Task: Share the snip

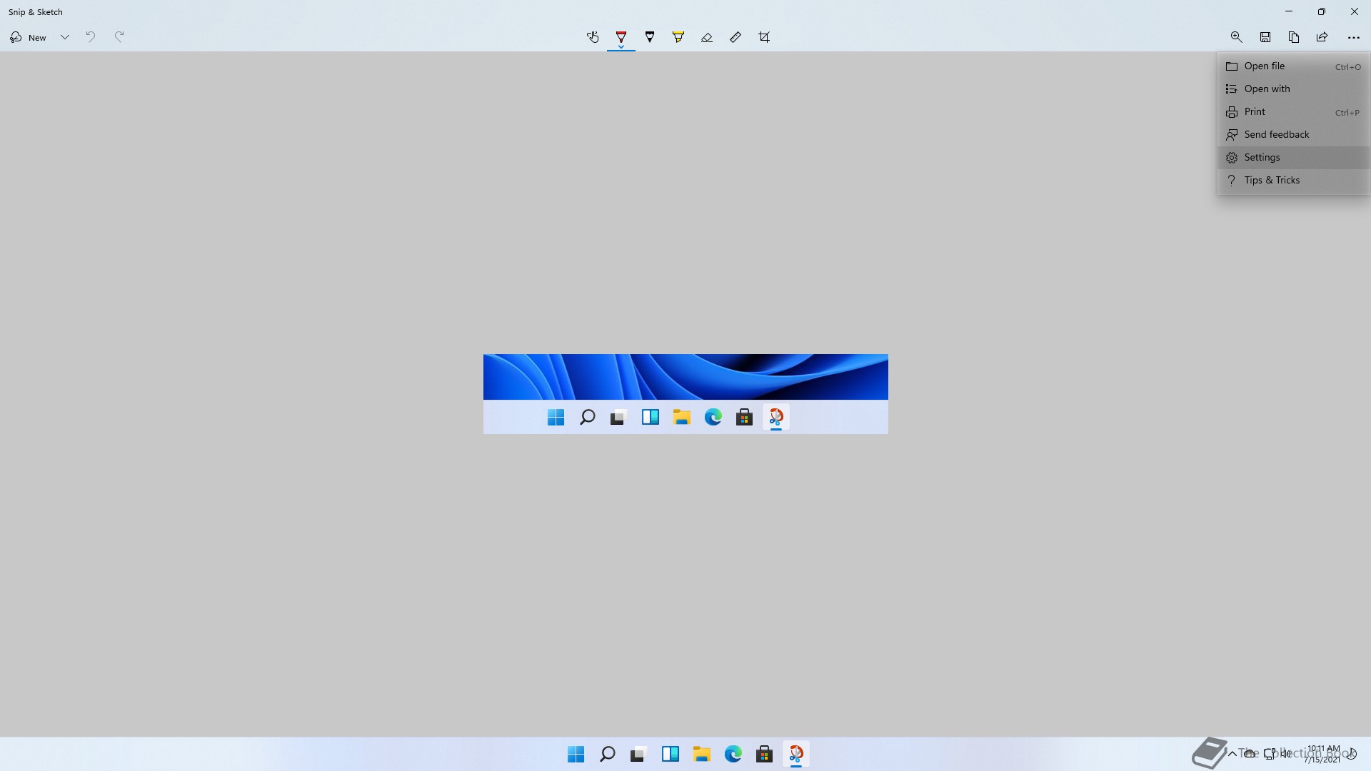Action: pyautogui.click(x=1322, y=37)
